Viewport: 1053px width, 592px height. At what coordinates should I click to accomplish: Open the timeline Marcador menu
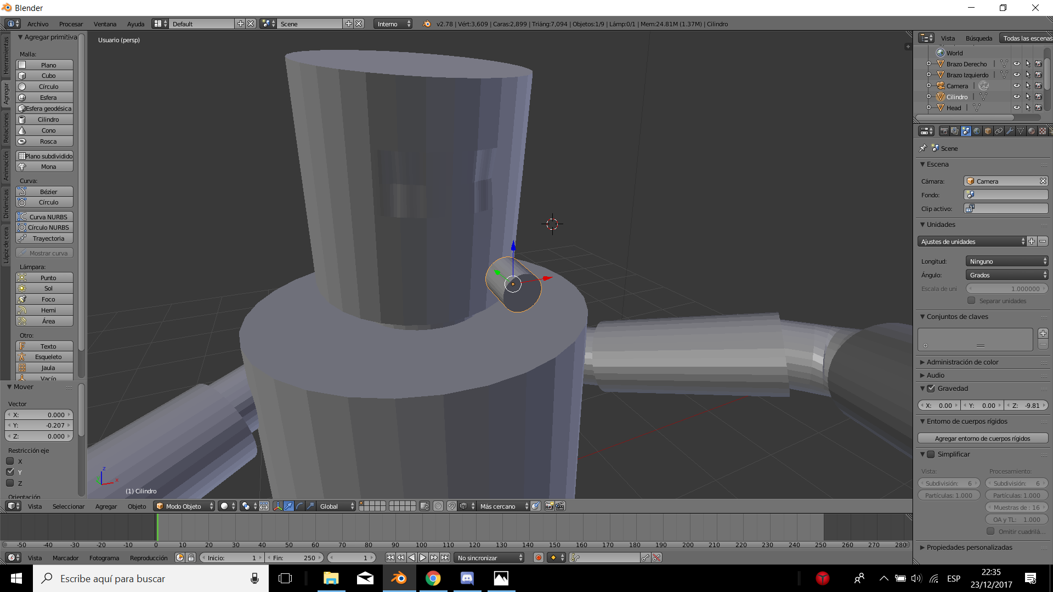pyautogui.click(x=65, y=557)
